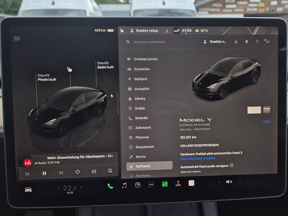Tap the red Radio TOP FM logo

point(28,163)
